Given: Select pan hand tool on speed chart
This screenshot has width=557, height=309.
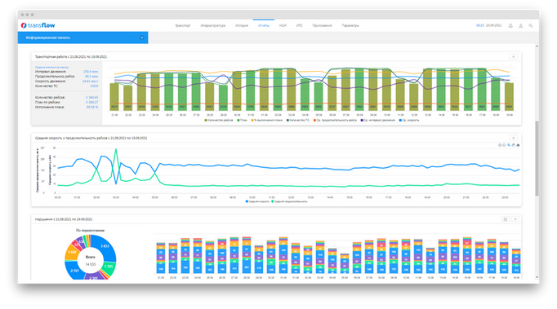Looking at the screenshot, I should point(514,145).
